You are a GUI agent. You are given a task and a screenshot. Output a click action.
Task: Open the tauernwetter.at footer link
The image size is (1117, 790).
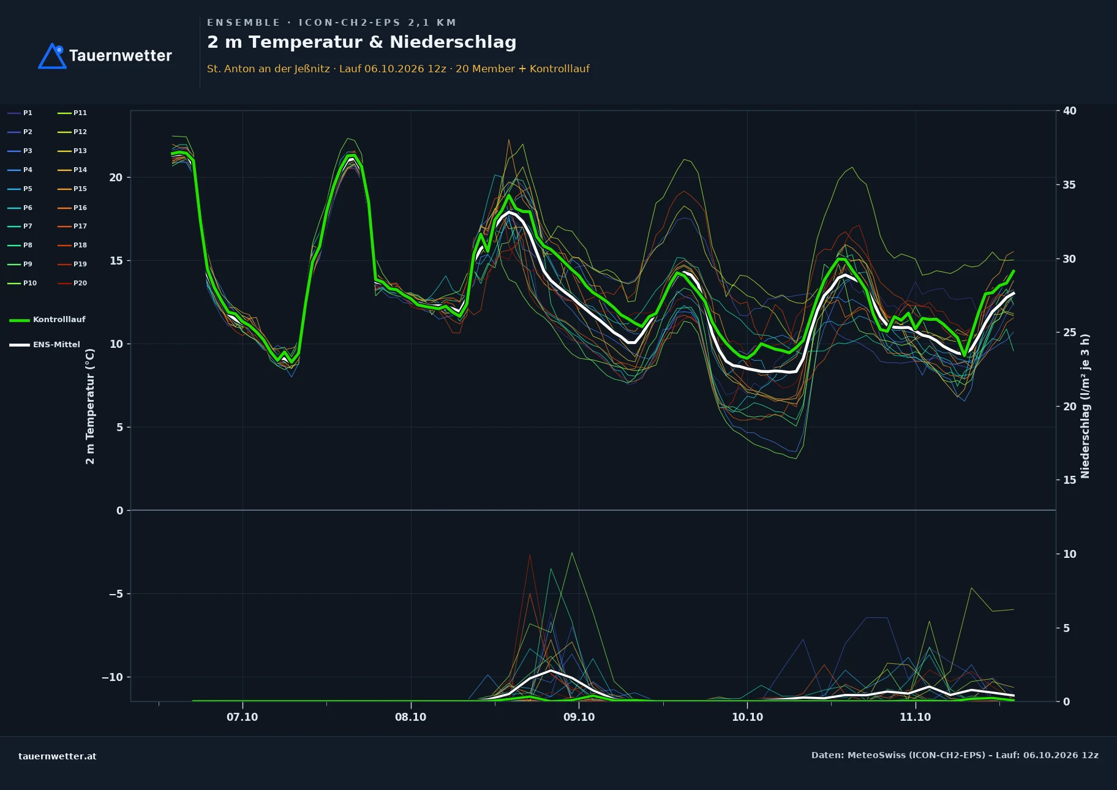click(x=58, y=756)
